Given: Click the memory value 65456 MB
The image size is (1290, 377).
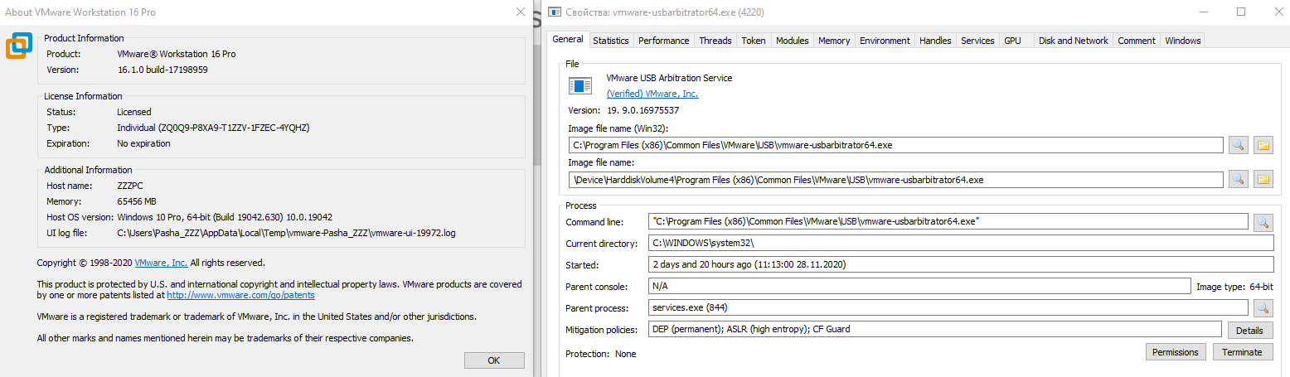Looking at the screenshot, I should (x=136, y=201).
